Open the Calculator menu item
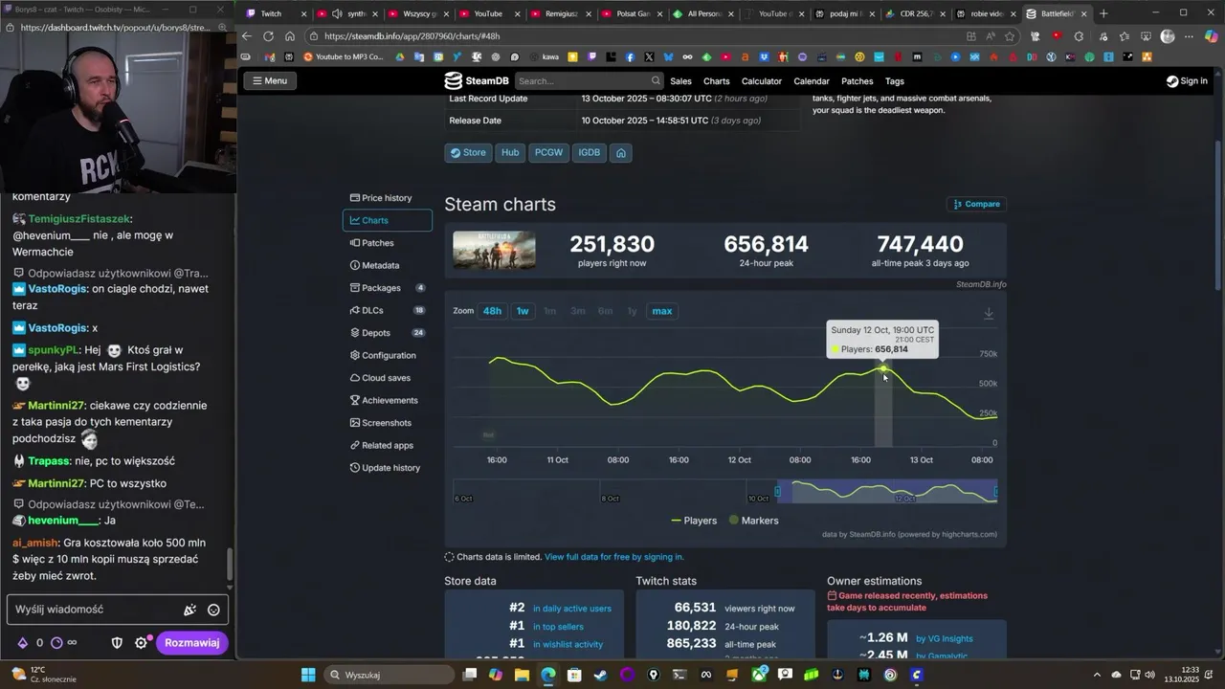The height and width of the screenshot is (689, 1225). (x=762, y=81)
